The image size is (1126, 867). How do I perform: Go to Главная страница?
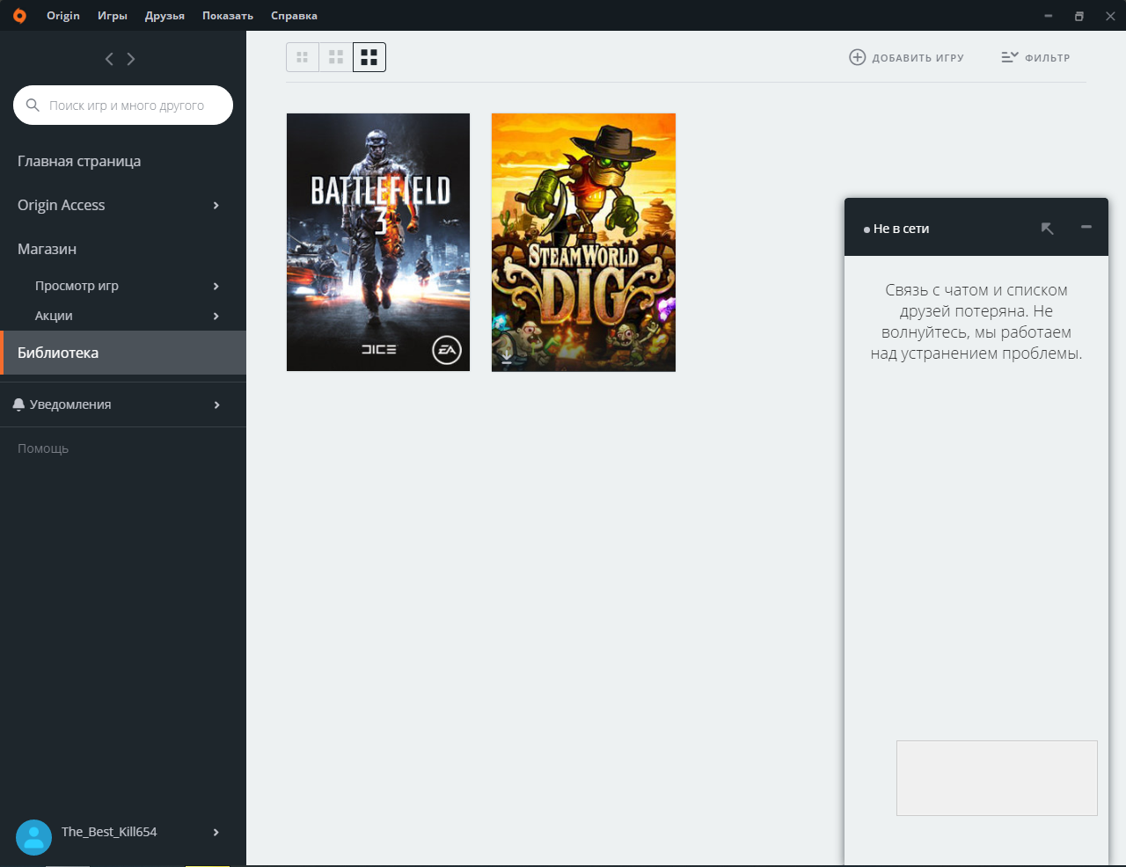[x=79, y=161]
